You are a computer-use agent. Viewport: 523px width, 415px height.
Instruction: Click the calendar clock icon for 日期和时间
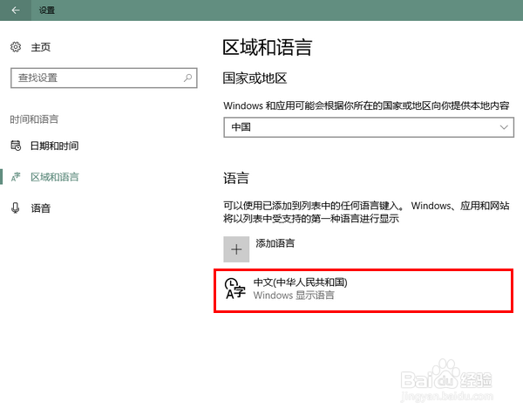click(x=16, y=146)
